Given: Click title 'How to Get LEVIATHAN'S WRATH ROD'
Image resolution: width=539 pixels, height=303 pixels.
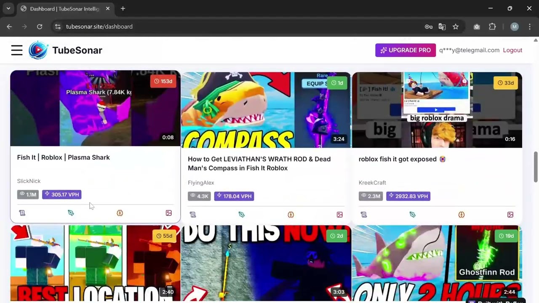Looking at the screenshot, I should pos(259,163).
